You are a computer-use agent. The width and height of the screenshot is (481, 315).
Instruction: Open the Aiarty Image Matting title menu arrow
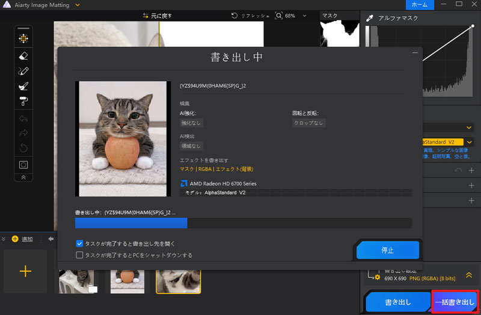pyautogui.click(x=78, y=5)
